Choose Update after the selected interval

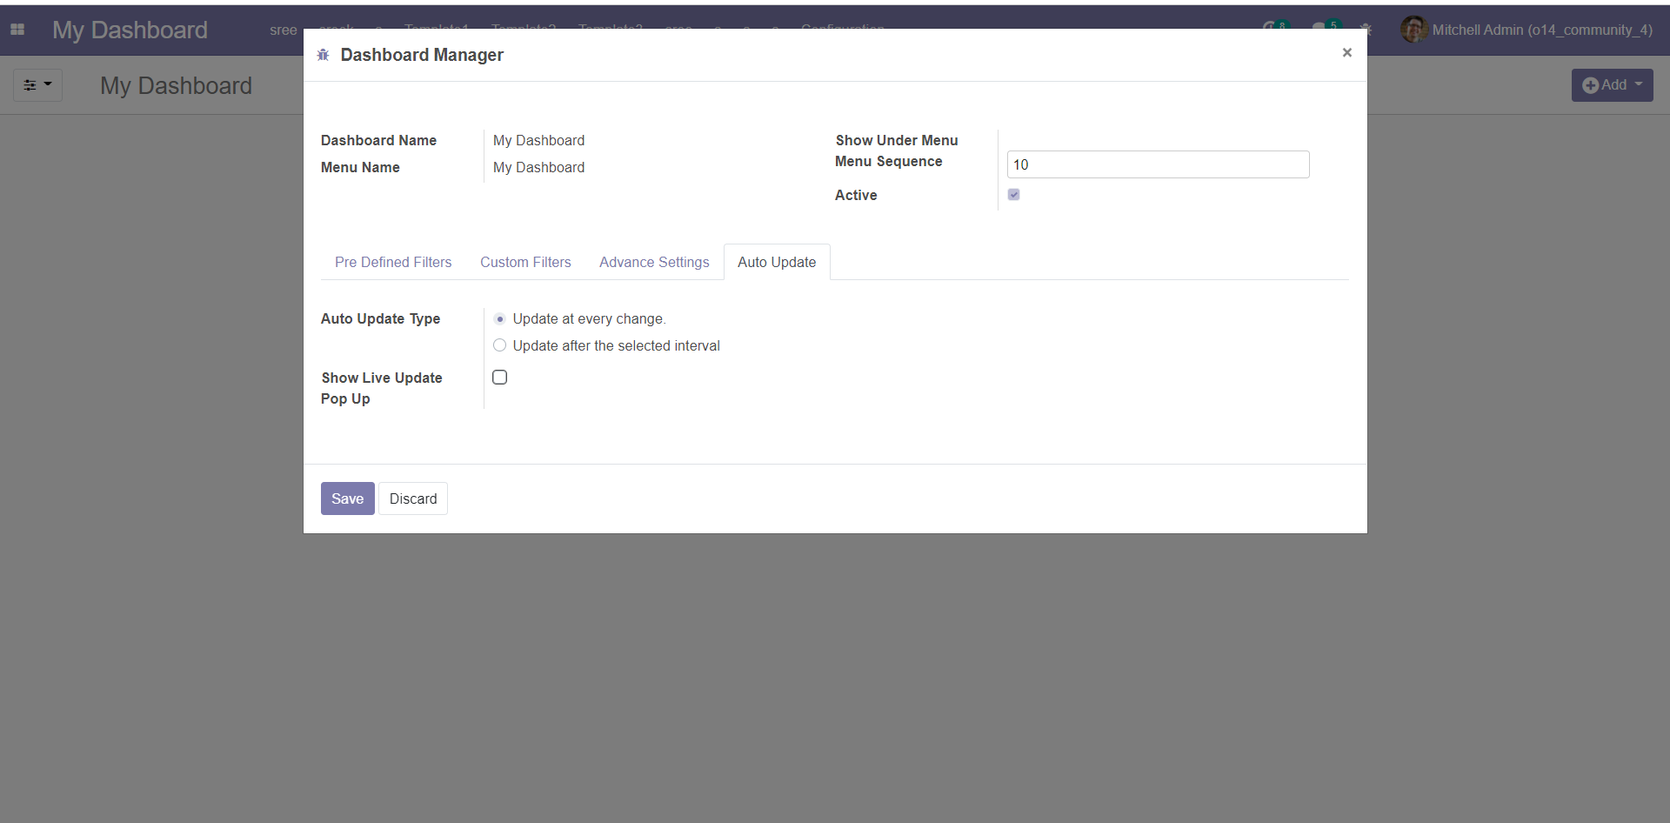coord(500,346)
